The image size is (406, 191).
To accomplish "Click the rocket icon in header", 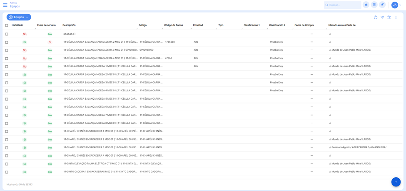I will (x=382, y=5).
